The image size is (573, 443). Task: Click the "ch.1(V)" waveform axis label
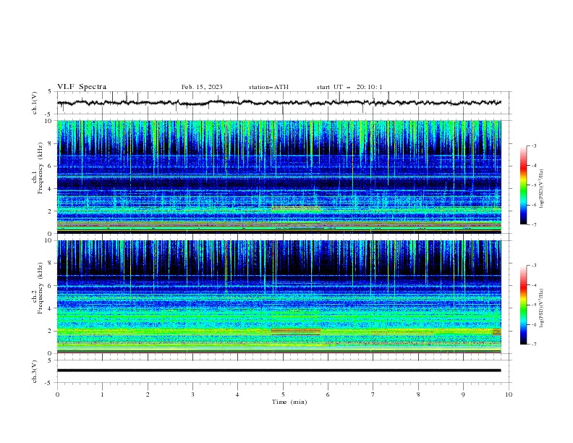(35, 103)
